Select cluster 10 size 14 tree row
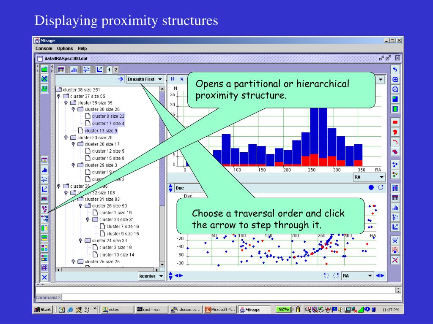Viewport: 433px width, 324px height. click(x=117, y=254)
